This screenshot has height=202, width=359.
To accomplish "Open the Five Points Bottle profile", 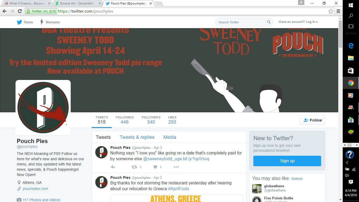I will tap(279, 198).
